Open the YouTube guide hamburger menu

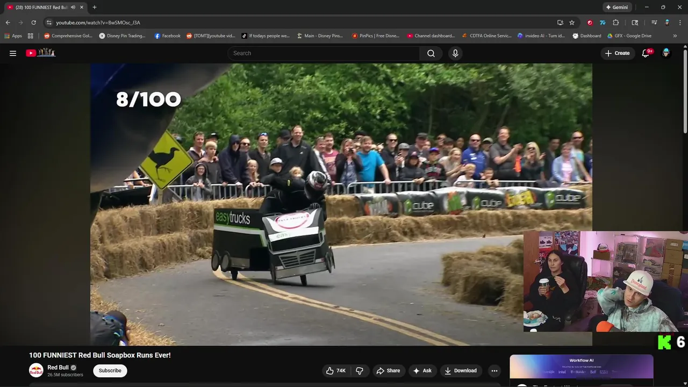tap(13, 53)
